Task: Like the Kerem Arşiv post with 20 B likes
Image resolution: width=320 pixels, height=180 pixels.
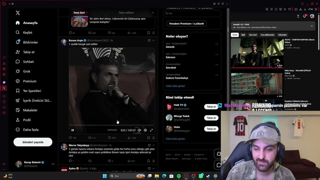Action: click(x=112, y=138)
